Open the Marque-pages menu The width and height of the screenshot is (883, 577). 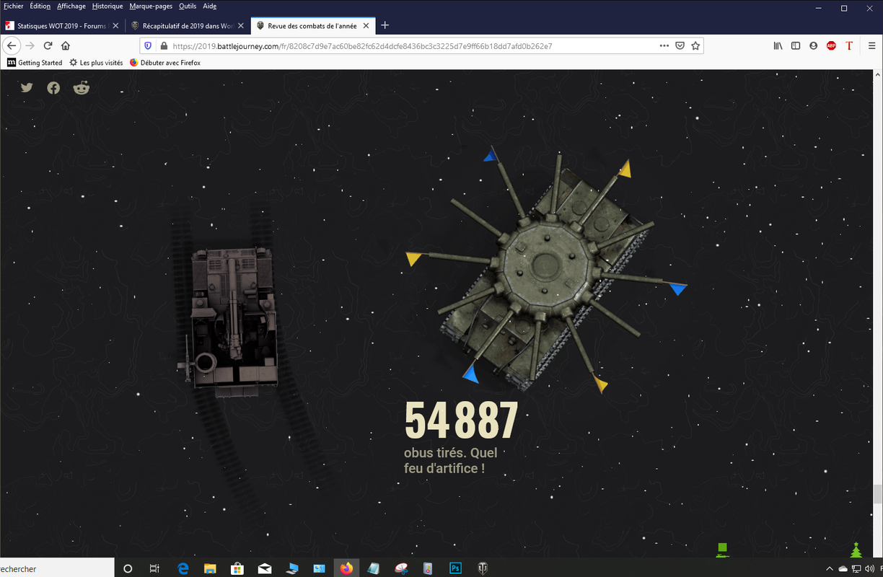click(151, 6)
